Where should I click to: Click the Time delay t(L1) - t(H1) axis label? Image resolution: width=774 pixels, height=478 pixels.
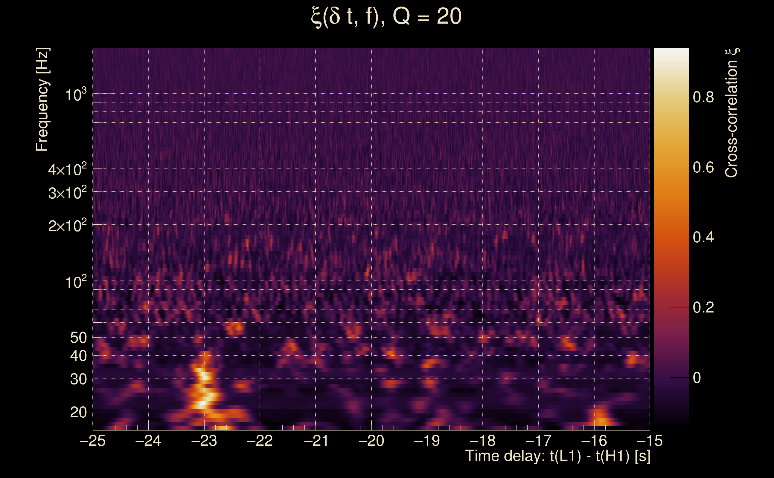557,456
